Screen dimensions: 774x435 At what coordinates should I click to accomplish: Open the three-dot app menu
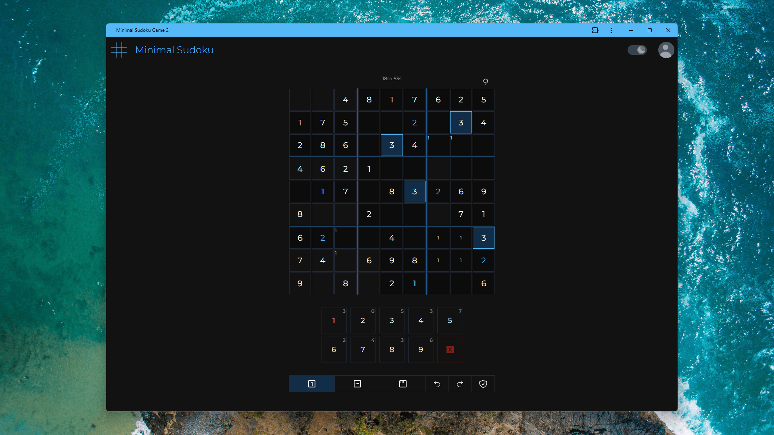click(x=611, y=30)
